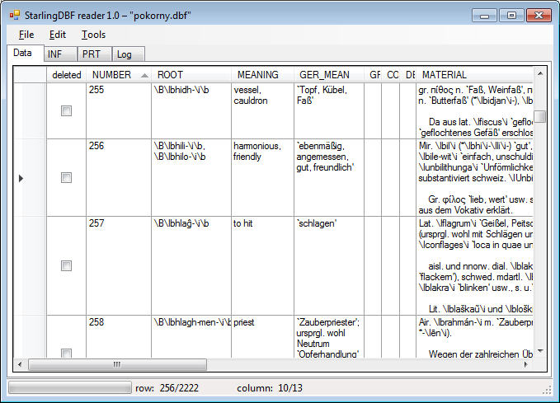Open the Edit menu
560x403 pixels.
[x=58, y=35]
